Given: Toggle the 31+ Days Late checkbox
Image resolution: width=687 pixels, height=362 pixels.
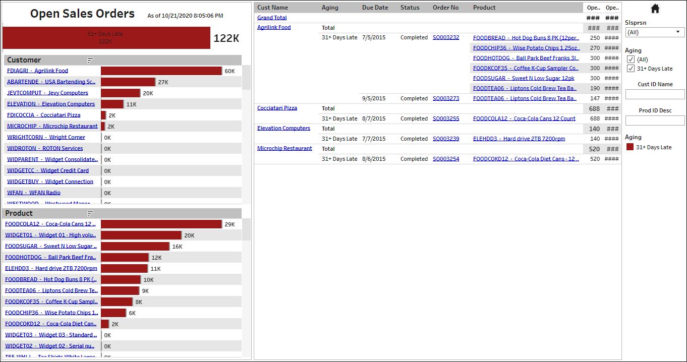Looking at the screenshot, I should point(631,69).
